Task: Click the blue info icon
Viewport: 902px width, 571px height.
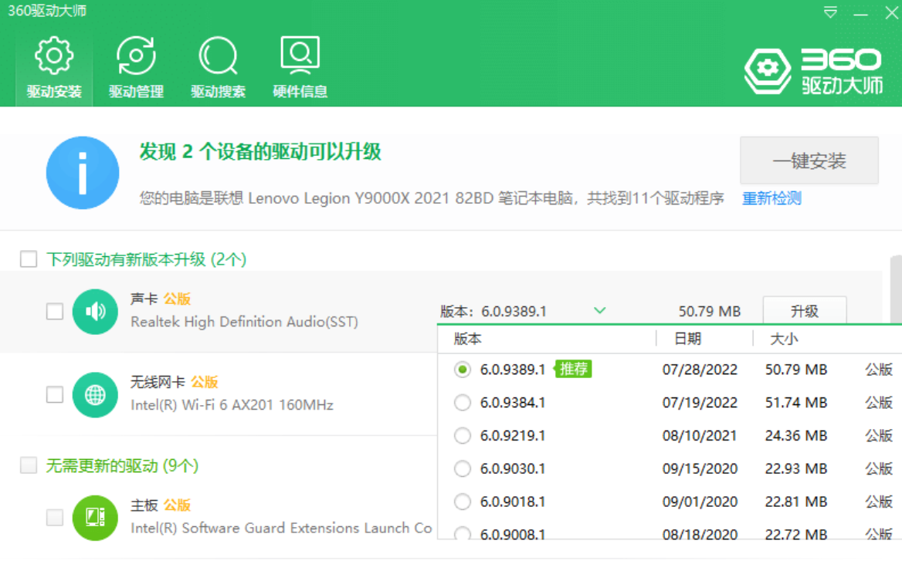Action: pyautogui.click(x=83, y=173)
